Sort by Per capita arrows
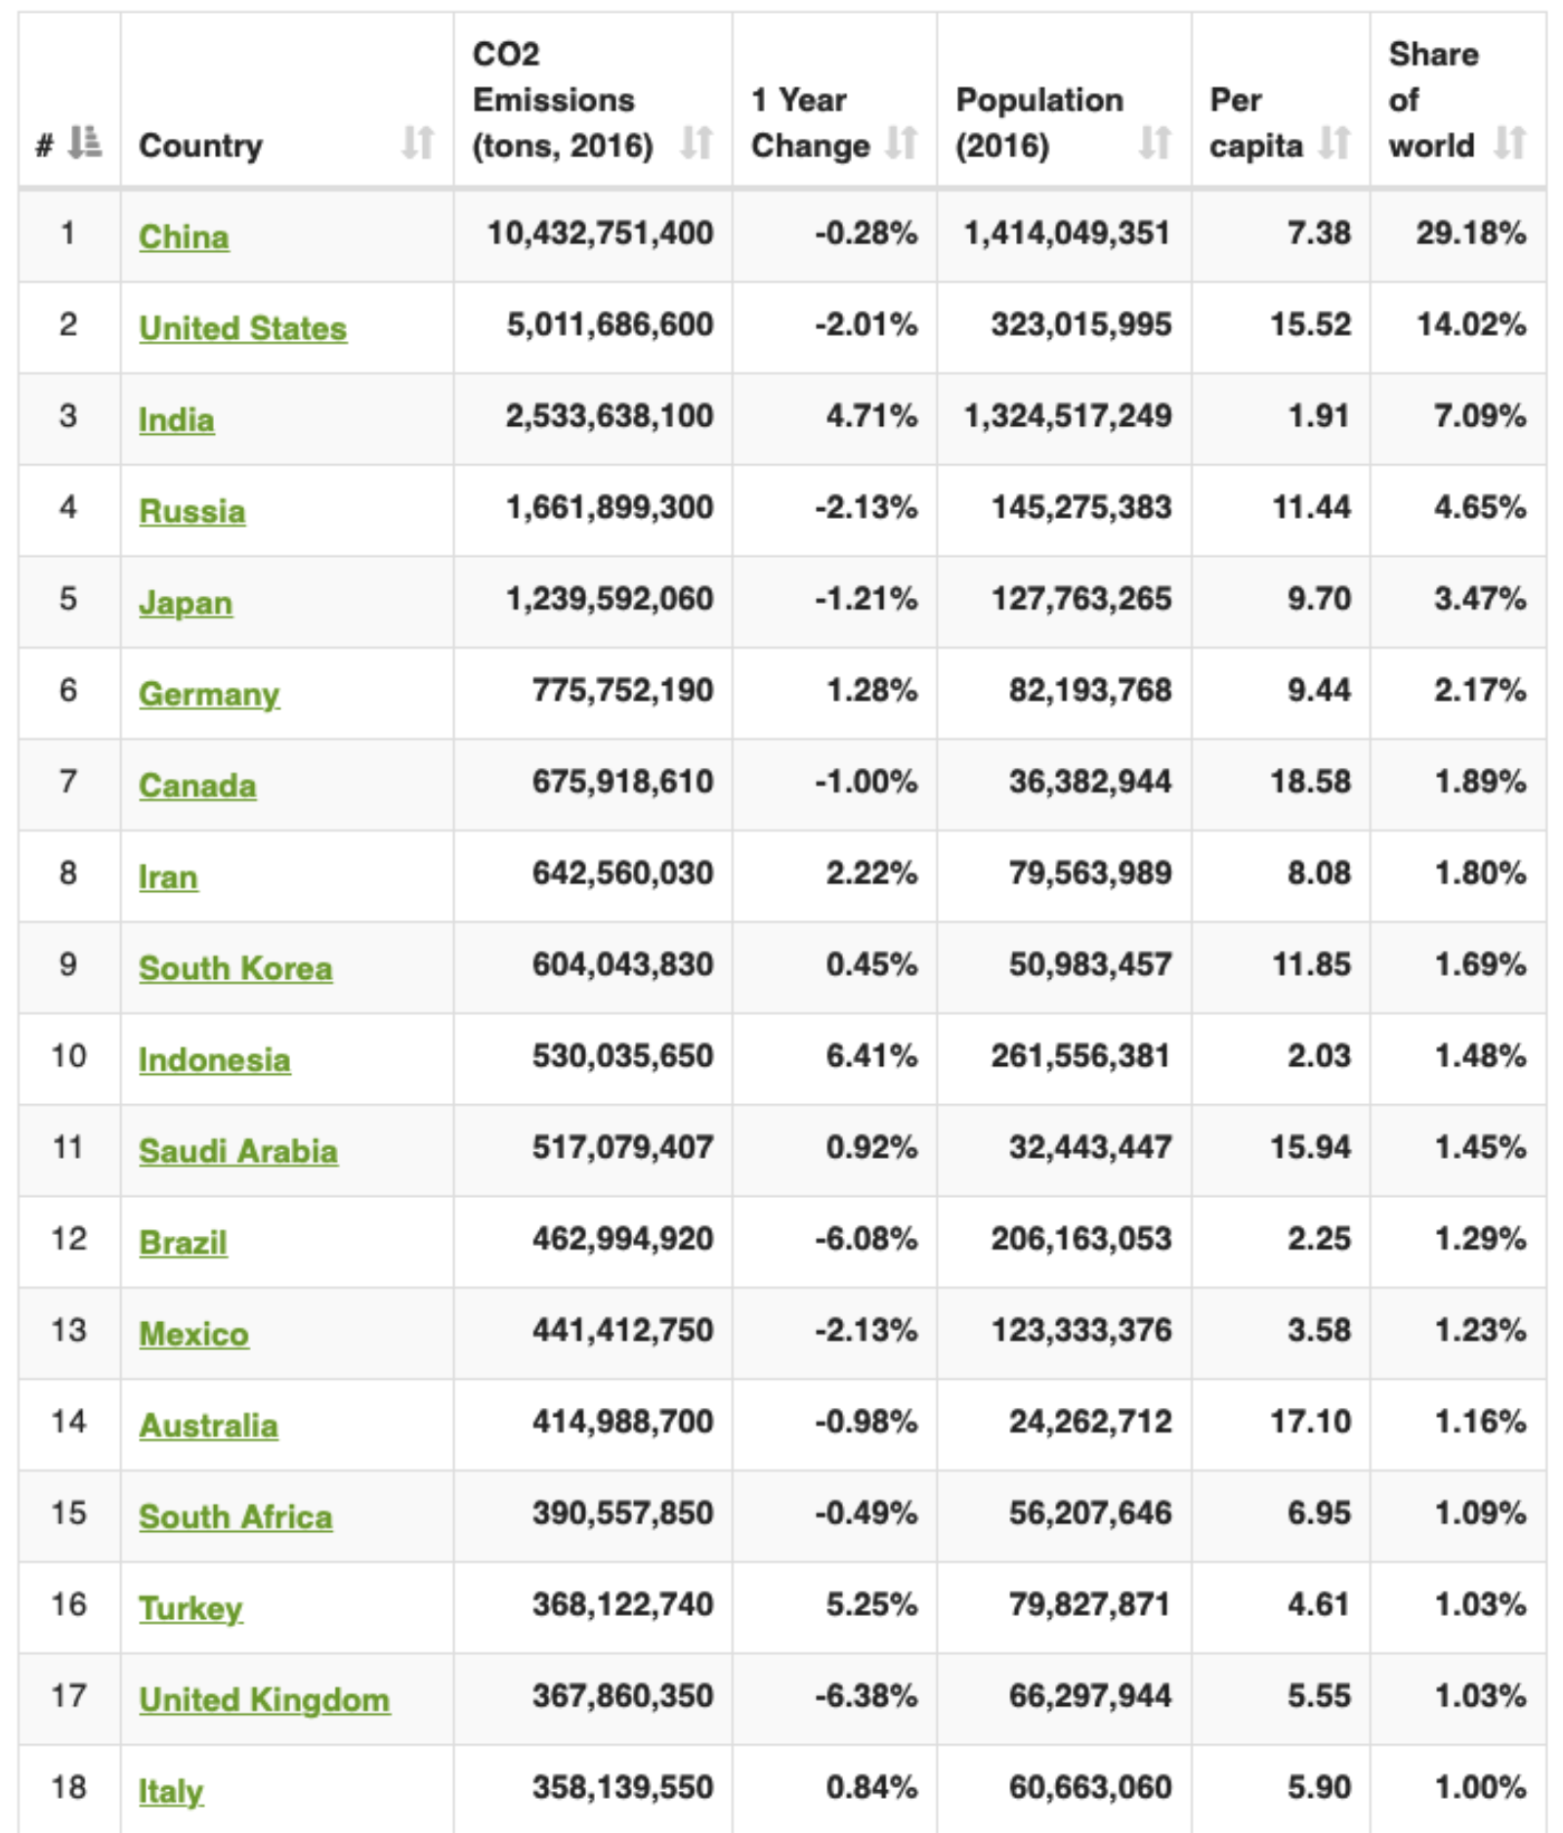The image size is (1563, 1833). click(x=1334, y=143)
